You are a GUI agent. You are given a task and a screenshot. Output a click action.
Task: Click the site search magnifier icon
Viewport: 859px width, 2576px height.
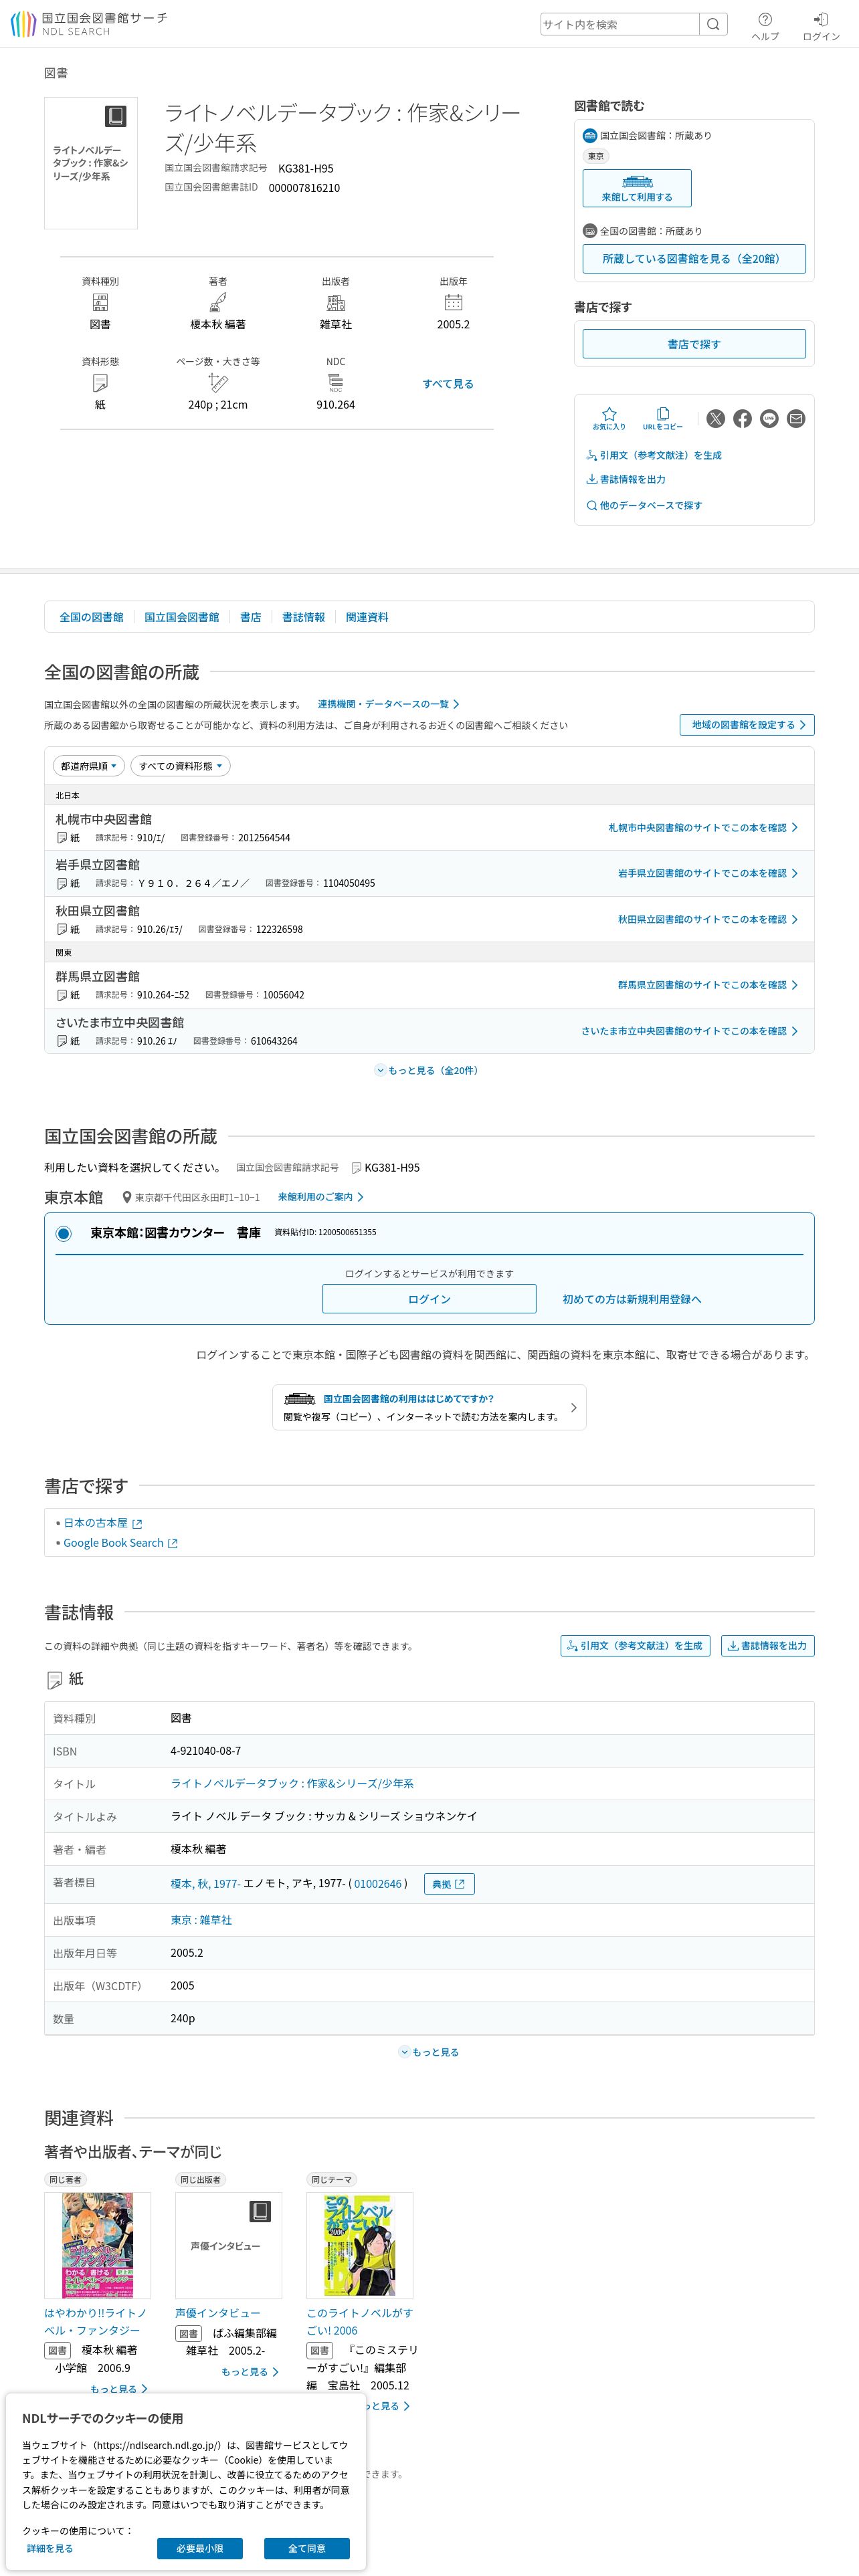coord(713,24)
